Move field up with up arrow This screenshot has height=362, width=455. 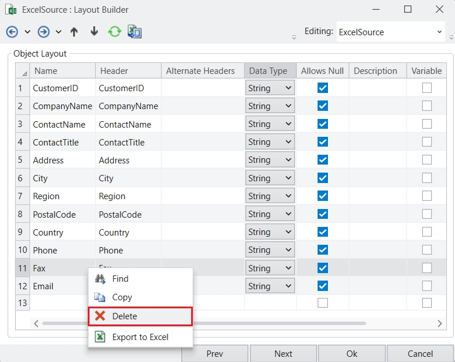[x=74, y=32]
